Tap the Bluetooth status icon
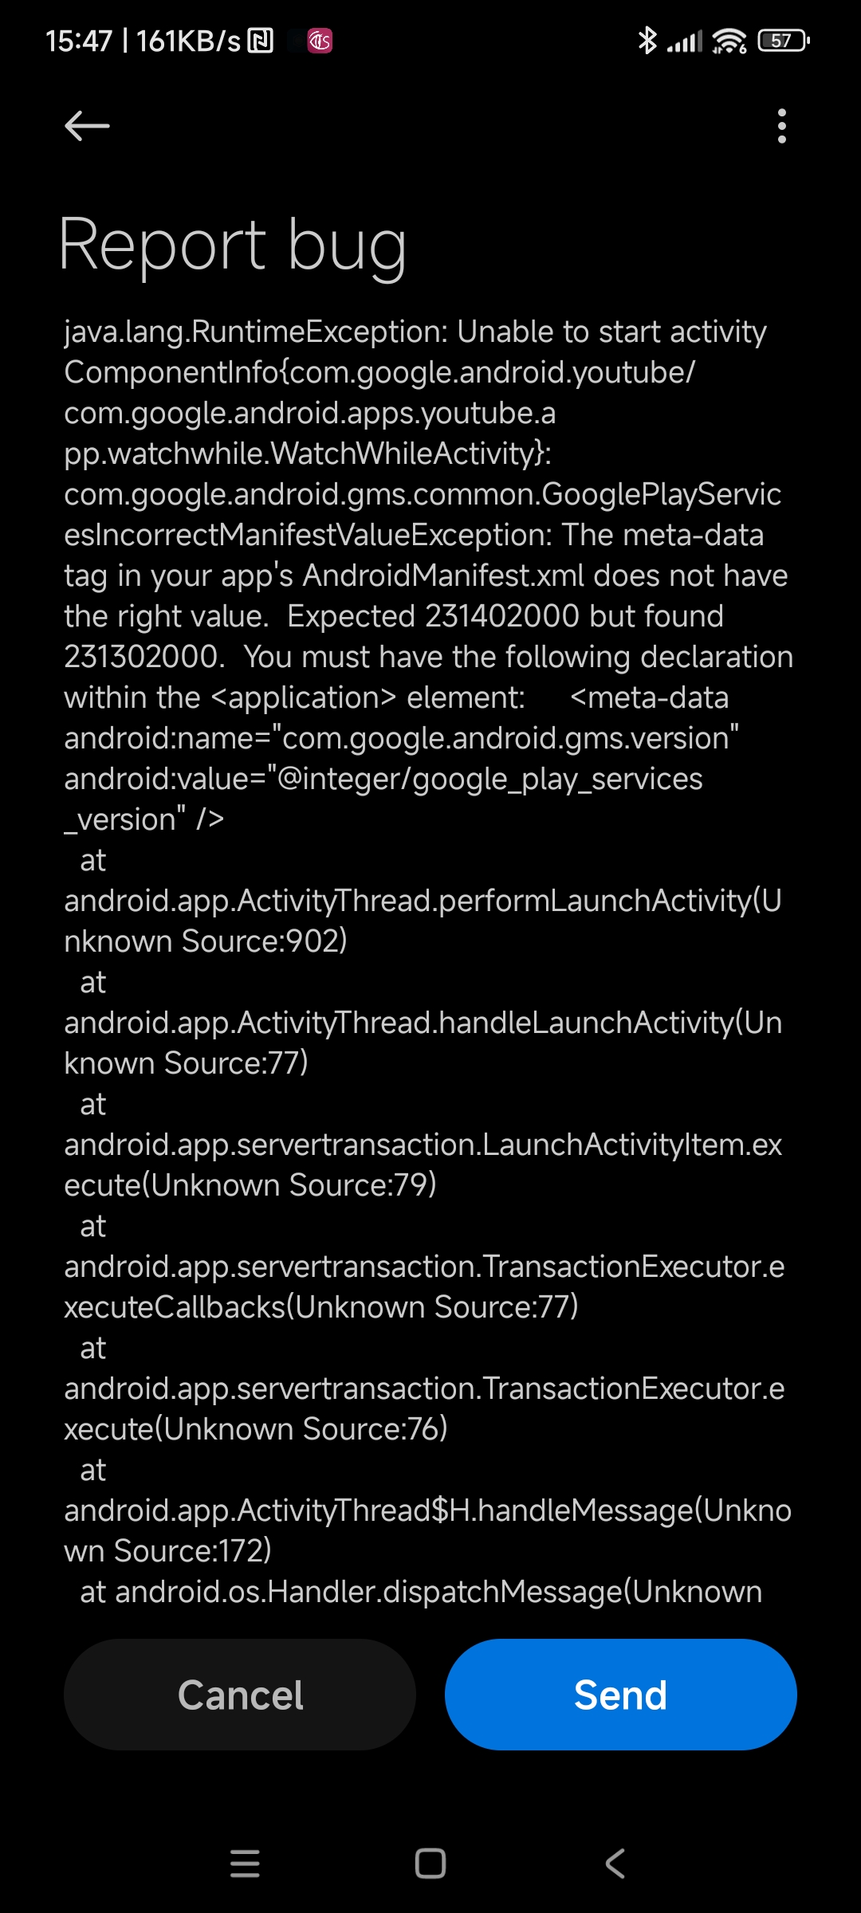 click(647, 40)
